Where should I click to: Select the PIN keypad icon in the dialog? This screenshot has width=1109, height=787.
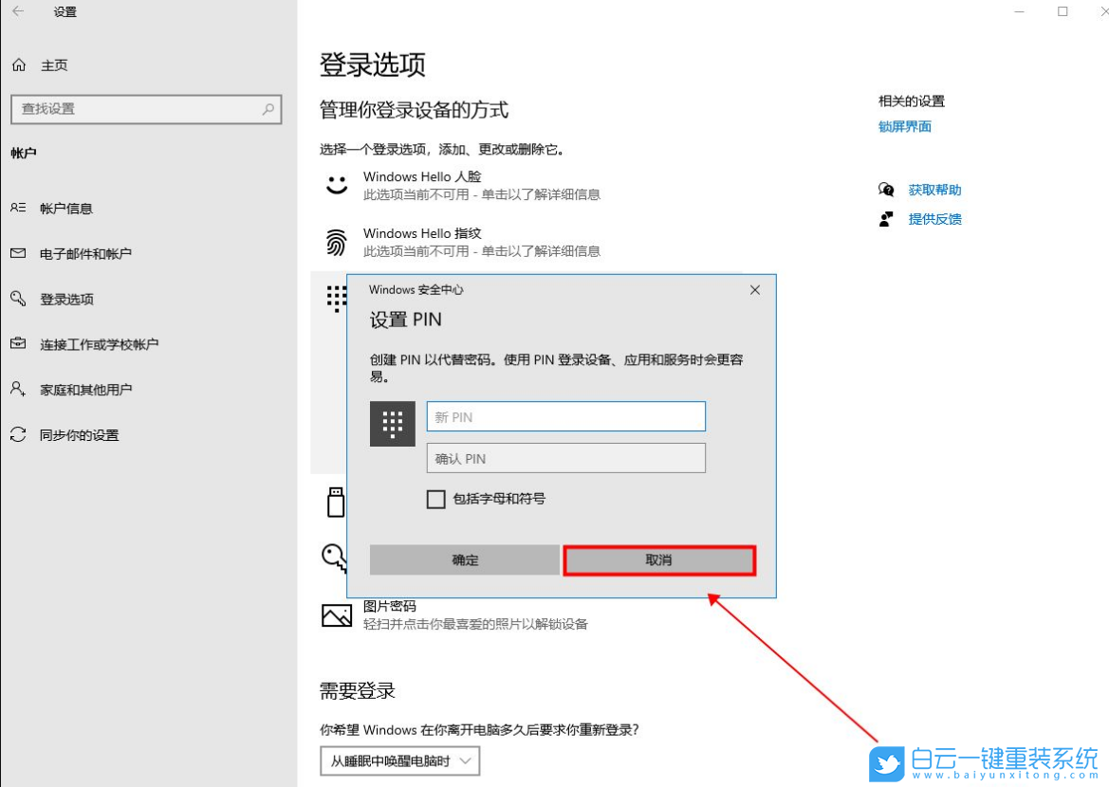(x=392, y=423)
